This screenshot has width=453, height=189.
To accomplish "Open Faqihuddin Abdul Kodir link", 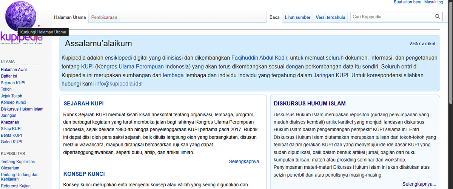I will point(259,58).
